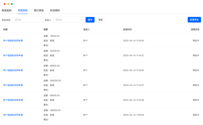Click the red close window button
Screen dimensions: 203x125
coord(5,4)
